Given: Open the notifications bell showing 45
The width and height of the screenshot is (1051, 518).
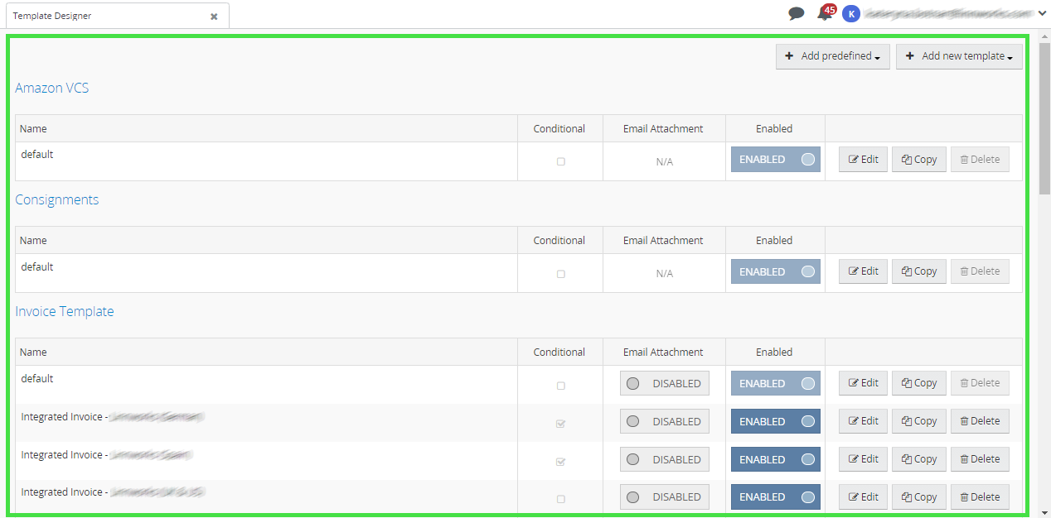Looking at the screenshot, I should 826,12.
